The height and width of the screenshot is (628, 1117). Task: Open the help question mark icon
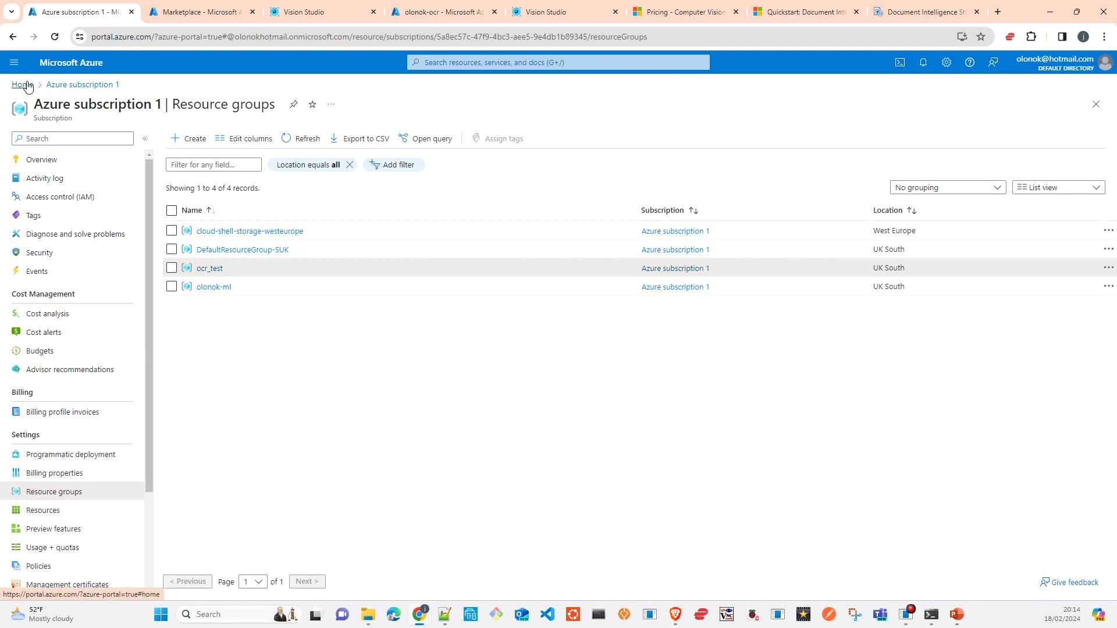pyautogui.click(x=970, y=62)
